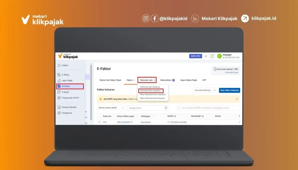Sort by Nomor faktur pajak column arrows

point(136,116)
